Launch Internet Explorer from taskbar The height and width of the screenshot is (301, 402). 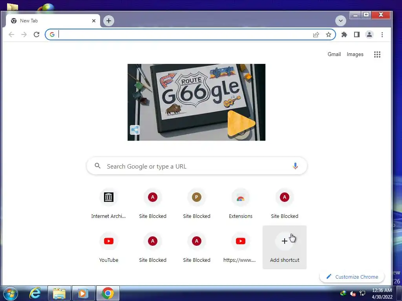[x=35, y=293]
